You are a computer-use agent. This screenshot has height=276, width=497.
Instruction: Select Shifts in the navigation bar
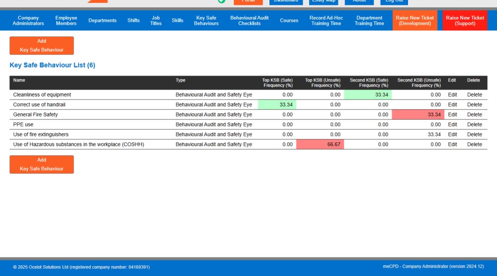[134, 20]
